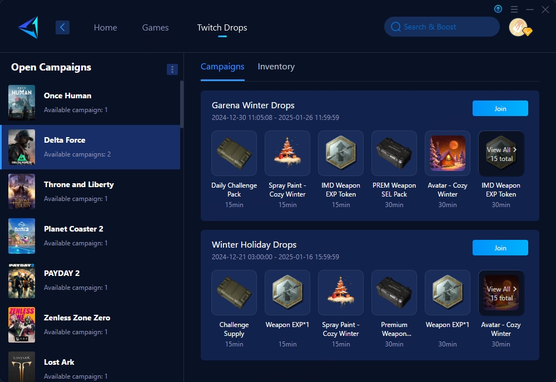556x382 pixels.
Task: Open the Twitch Drops tab
Action: [x=222, y=28]
